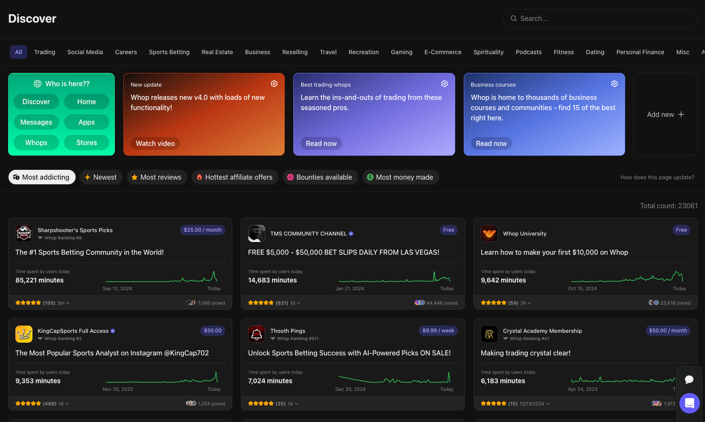Click the Add new card
Viewport: 705px width, 422px height.
pos(665,114)
